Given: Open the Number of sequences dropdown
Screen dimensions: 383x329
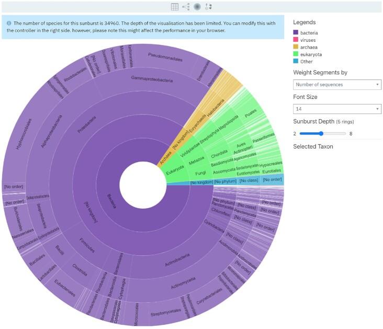Looking at the screenshot, I should pos(337,84).
